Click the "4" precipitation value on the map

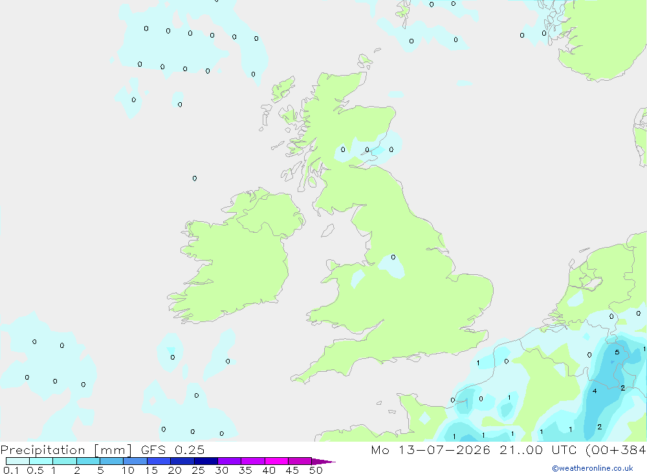point(595,391)
